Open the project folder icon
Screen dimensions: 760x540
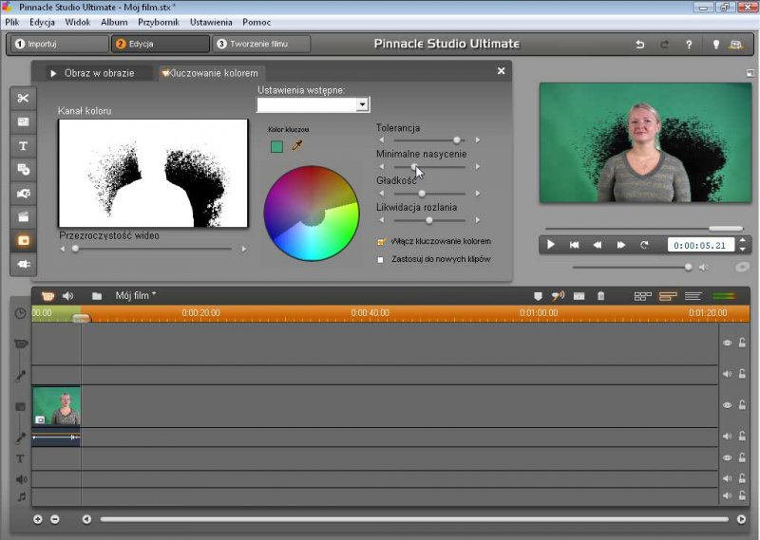coord(97,296)
